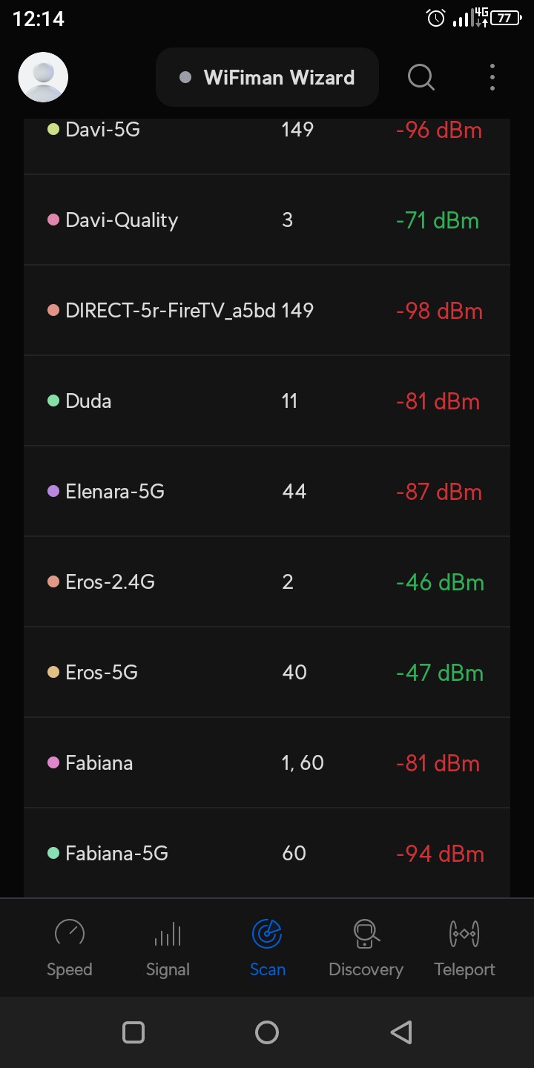Open the recent apps square button
Screen dimensions: 534x1068
(133, 1032)
